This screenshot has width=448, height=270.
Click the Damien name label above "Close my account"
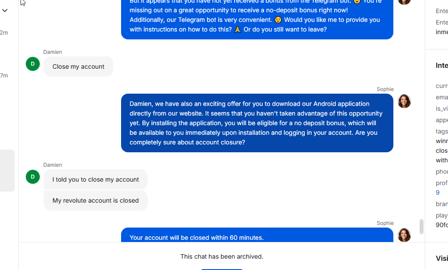[x=52, y=52]
